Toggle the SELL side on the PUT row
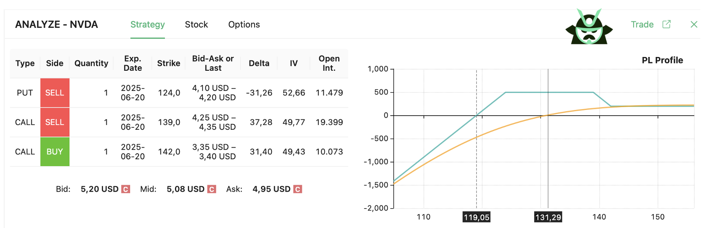Image resolution: width=708 pixels, height=228 pixels. click(55, 93)
